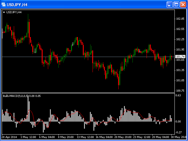Screen dimensions: 188x141
Task: Click the 101.95 price axis label
Action: pyautogui.click(x=180, y=50)
